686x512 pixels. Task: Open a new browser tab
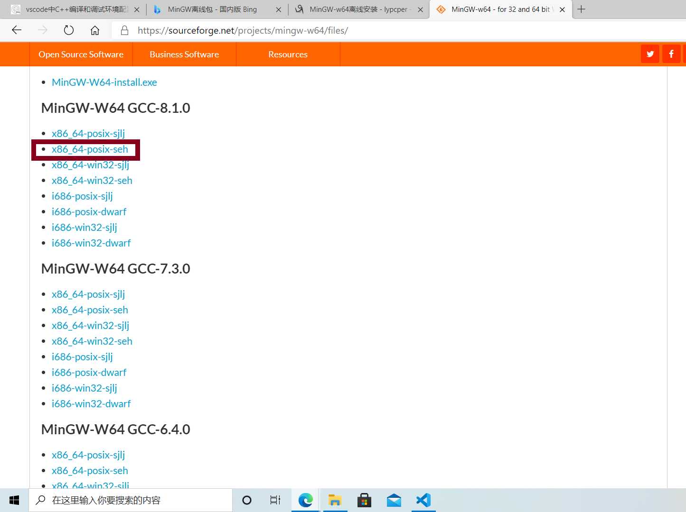[x=581, y=9]
